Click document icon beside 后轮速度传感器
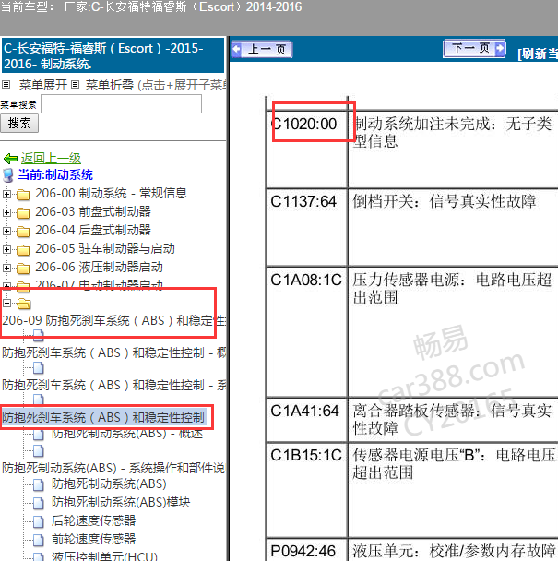558x561 pixels. coord(39,521)
